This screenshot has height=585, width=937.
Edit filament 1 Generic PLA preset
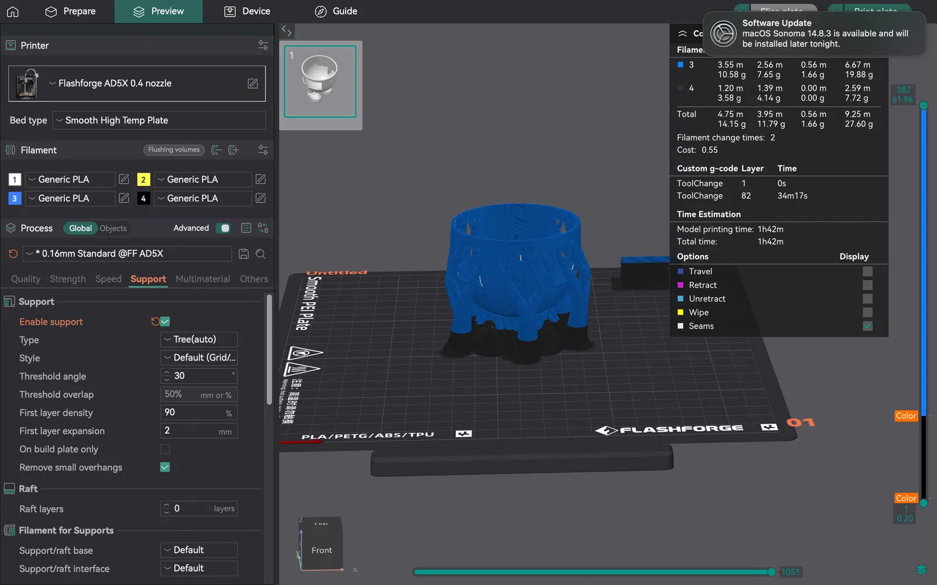tap(124, 179)
